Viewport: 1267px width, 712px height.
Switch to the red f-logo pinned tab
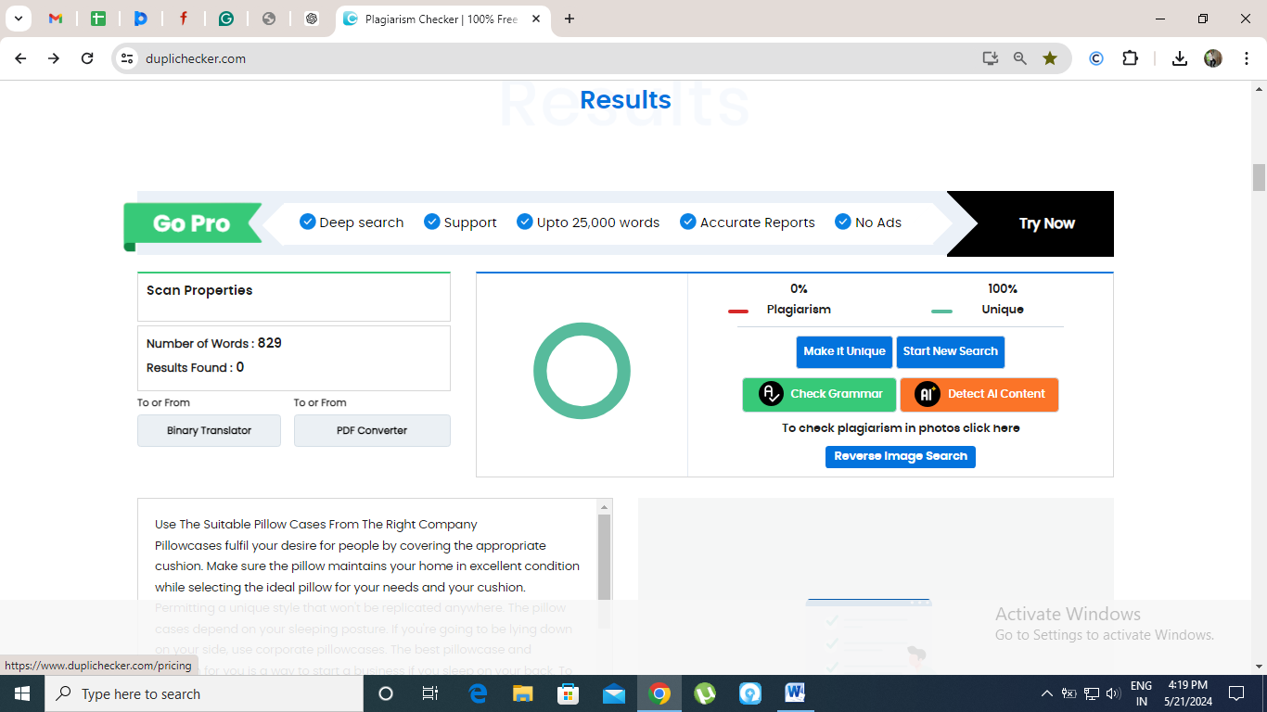point(184,19)
